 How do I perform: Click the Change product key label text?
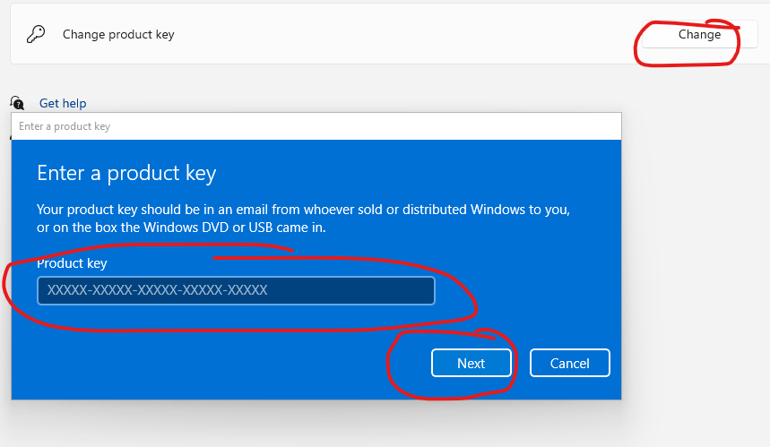[118, 35]
